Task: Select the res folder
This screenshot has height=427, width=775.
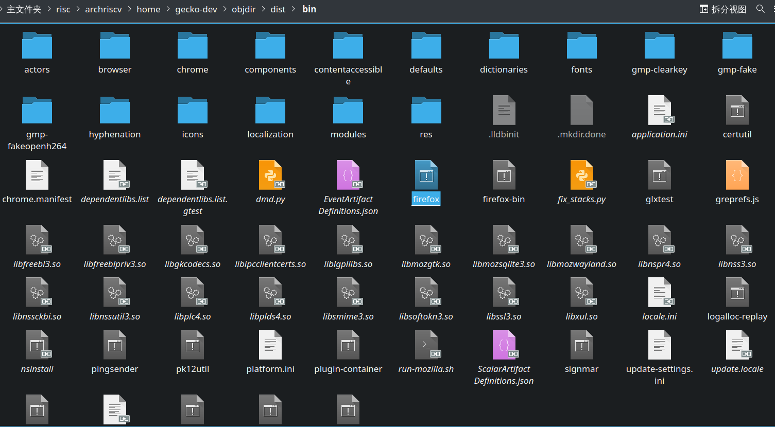Action: click(426, 110)
